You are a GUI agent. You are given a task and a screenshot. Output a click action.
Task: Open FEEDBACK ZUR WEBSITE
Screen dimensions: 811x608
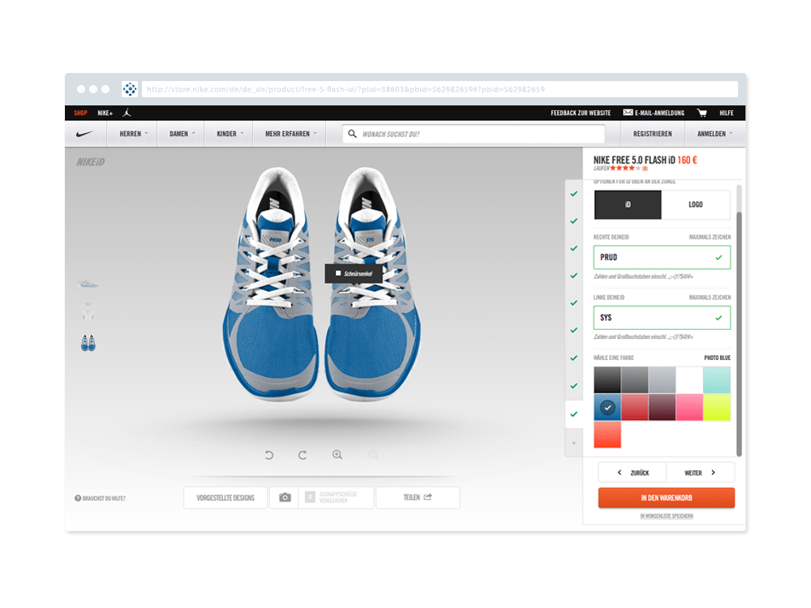click(581, 113)
